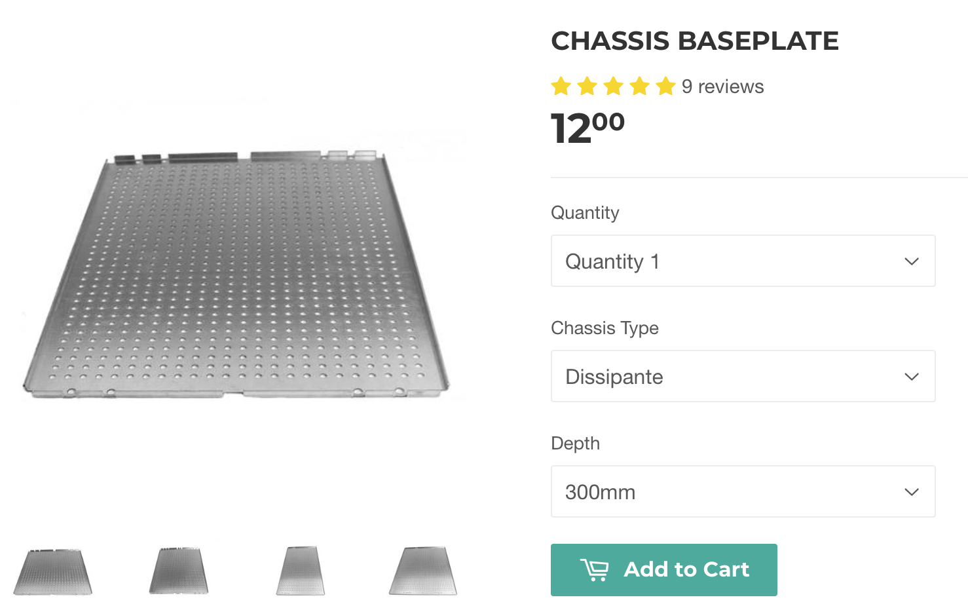Click the shopping cart icon in button
This screenshot has width=968, height=608.
coord(595,570)
